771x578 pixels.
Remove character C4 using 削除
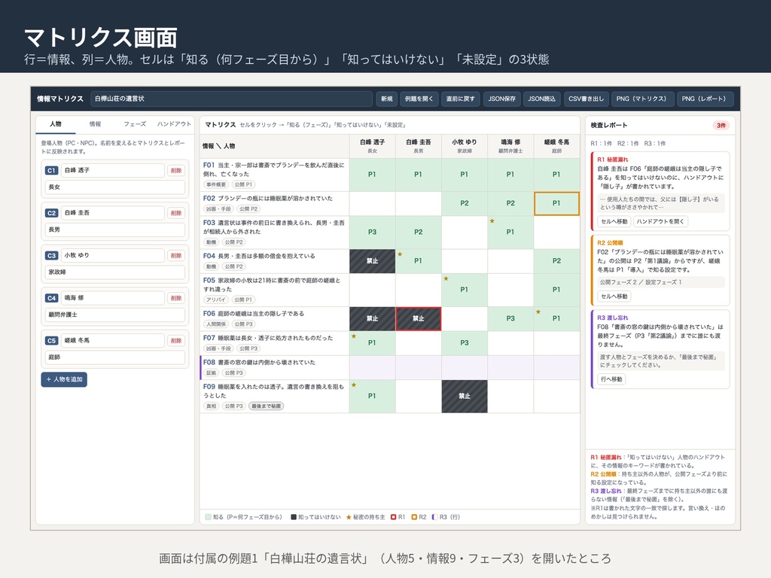(x=176, y=298)
